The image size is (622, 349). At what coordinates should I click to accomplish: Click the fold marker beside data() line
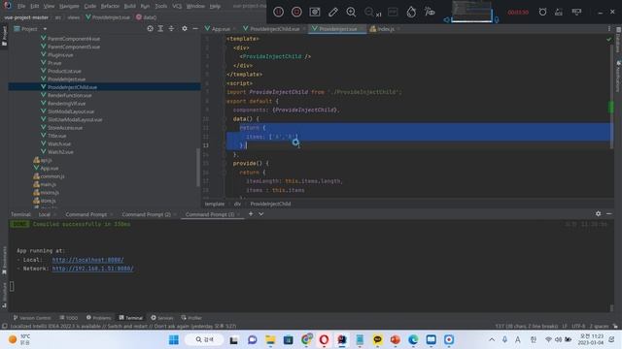[x=225, y=118]
